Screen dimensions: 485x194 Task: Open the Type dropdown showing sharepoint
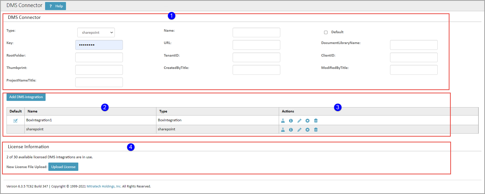96,32
